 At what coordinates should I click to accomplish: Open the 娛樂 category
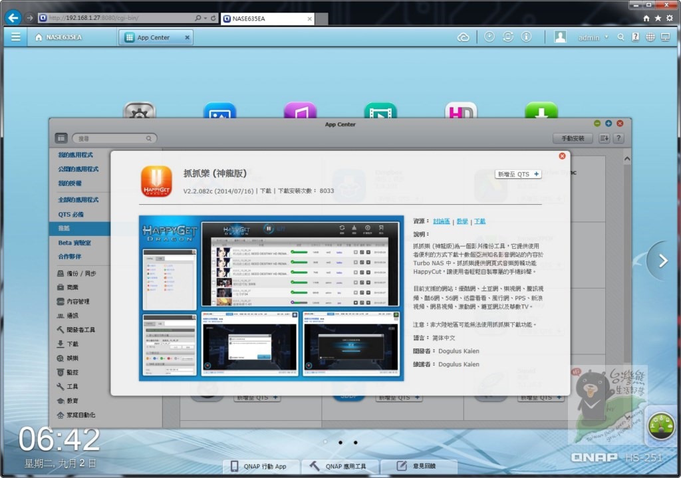[68, 358]
